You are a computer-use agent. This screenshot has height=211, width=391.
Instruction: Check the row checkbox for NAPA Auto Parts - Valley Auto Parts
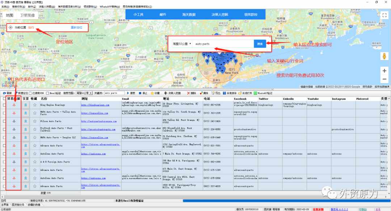tap(4, 113)
